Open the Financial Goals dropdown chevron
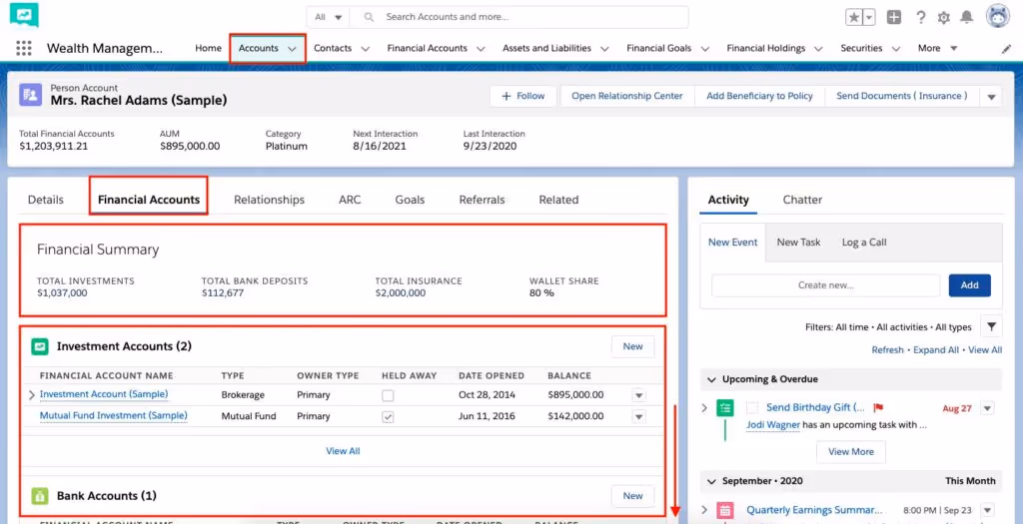This screenshot has width=1023, height=524. point(705,48)
